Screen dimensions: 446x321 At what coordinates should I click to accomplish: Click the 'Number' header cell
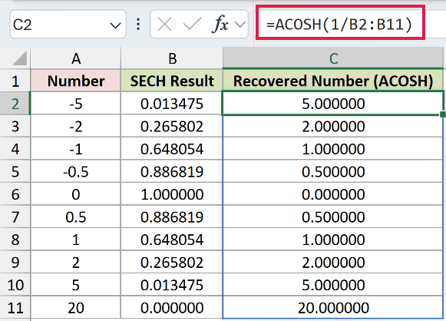pyautogui.click(x=76, y=81)
